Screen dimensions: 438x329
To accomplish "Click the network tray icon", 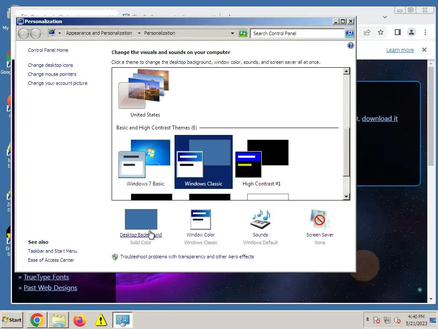I will point(387,320).
